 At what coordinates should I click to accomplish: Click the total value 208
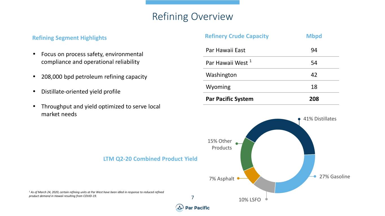click(x=314, y=99)
